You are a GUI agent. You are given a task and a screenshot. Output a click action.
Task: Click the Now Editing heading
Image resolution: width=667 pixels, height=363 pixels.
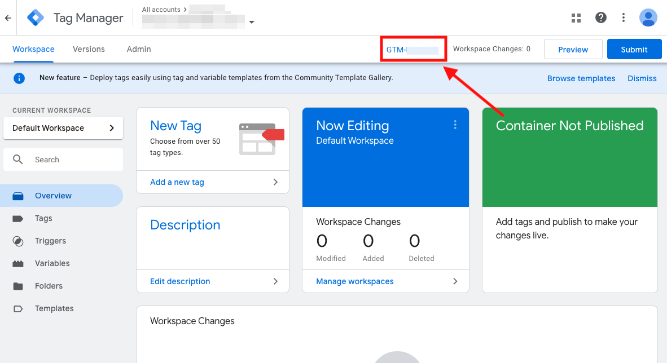[352, 125]
